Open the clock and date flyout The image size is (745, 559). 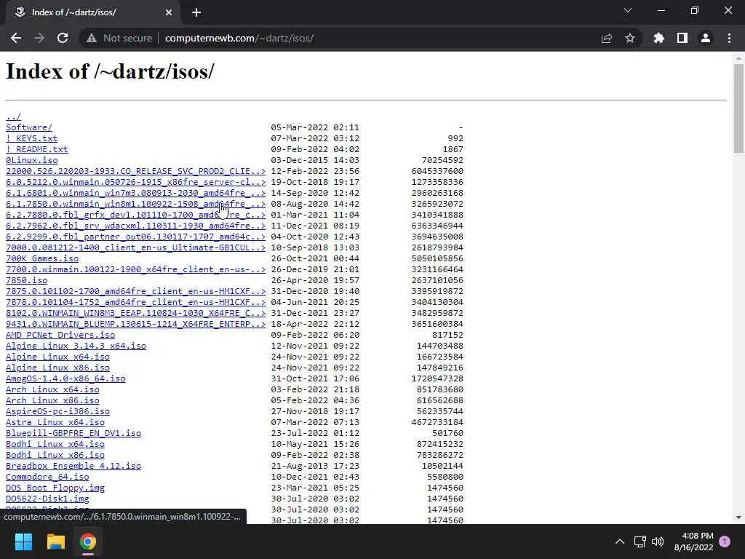(693, 542)
